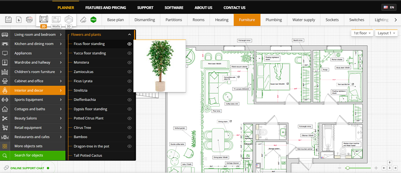
Task: Pan the canvas left with the arrow
Action: click(x=384, y=168)
